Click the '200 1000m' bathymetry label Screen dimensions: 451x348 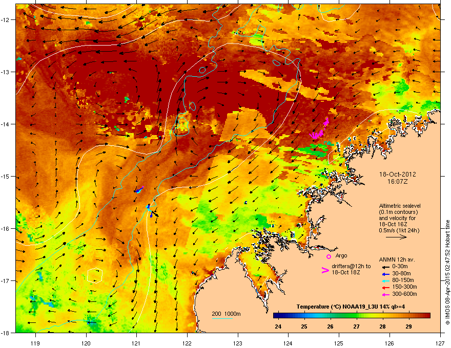[x=226, y=314]
